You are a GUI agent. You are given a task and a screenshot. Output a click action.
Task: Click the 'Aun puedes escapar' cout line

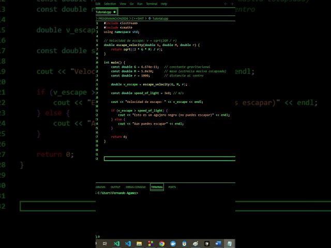(x=151, y=124)
